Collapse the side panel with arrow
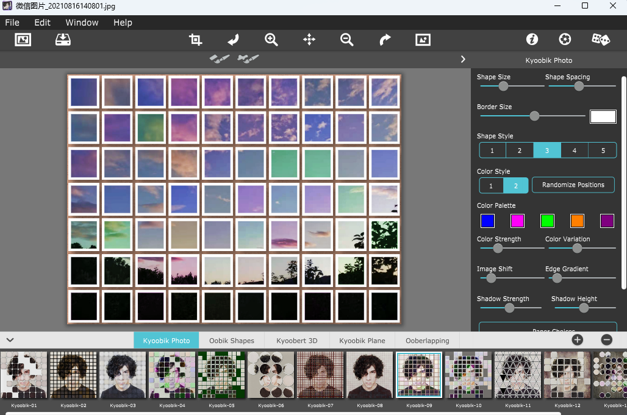627x415 pixels. 463,59
